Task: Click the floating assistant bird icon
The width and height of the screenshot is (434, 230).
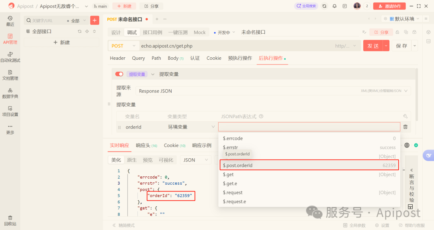Action: tap(428, 155)
